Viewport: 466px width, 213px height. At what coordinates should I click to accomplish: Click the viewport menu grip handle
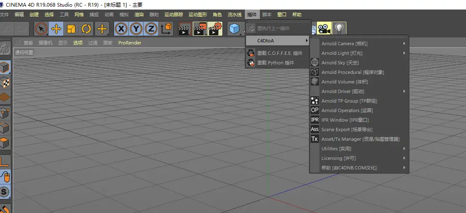click(x=17, y=42)
